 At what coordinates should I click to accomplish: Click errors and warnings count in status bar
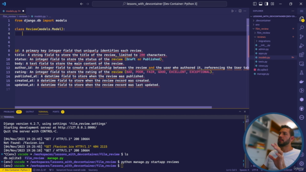pos(40,170)
